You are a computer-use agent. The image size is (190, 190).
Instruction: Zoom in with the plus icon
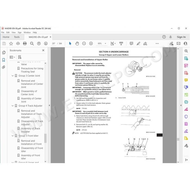click(x=91, y=43)
